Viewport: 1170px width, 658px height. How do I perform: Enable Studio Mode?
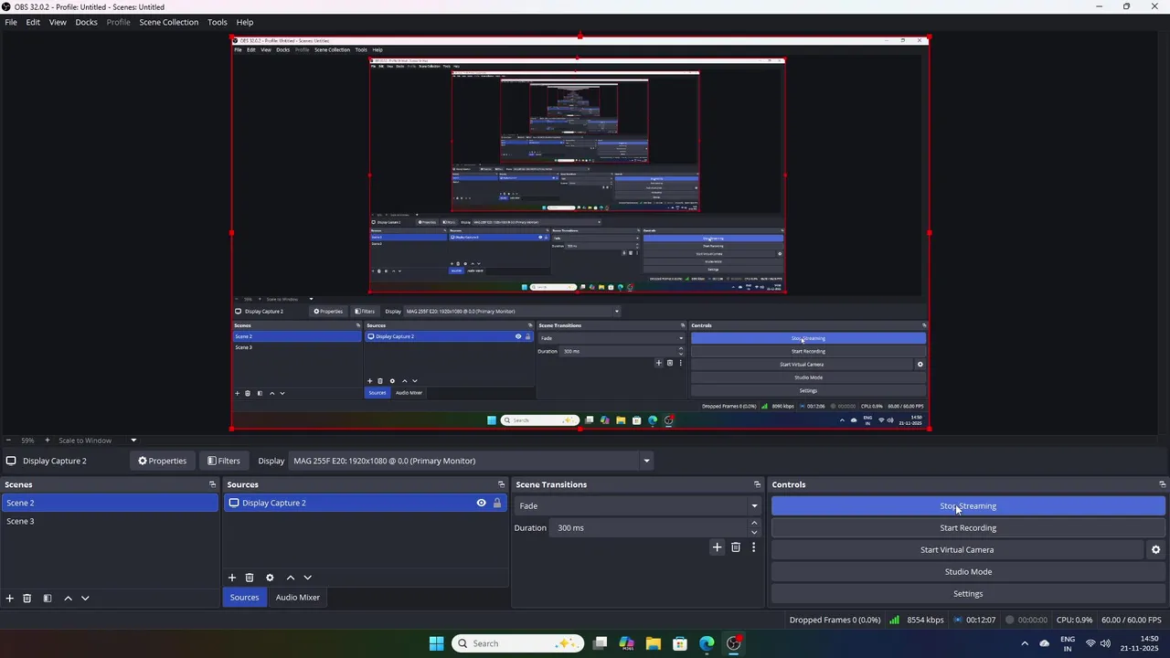968,572
